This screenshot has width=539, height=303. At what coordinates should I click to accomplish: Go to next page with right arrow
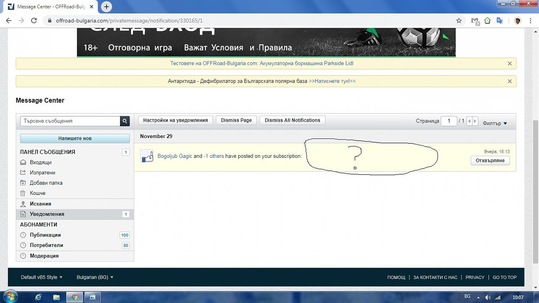475,121
